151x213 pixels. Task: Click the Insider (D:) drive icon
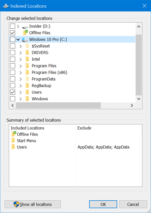pyautogui.click(x=25, y=27)
